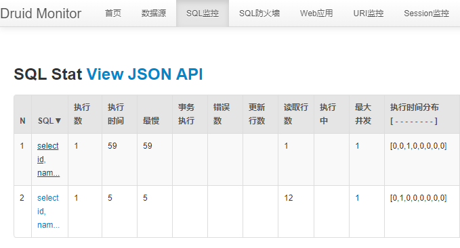The width and height of the screenshot is (460, 248).
Task: Open the 数据源 nav tab
Action: [x=153, y=13]
